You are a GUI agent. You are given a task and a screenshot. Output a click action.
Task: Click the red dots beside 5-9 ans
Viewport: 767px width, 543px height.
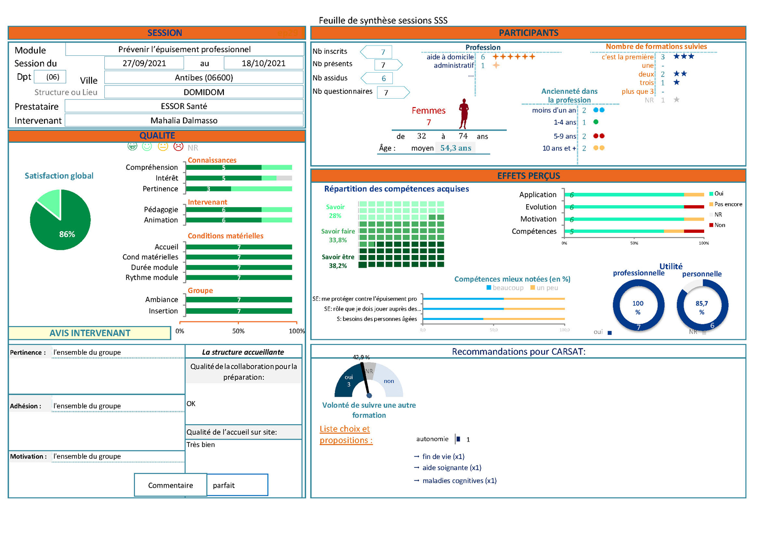(x=599, y=136)
